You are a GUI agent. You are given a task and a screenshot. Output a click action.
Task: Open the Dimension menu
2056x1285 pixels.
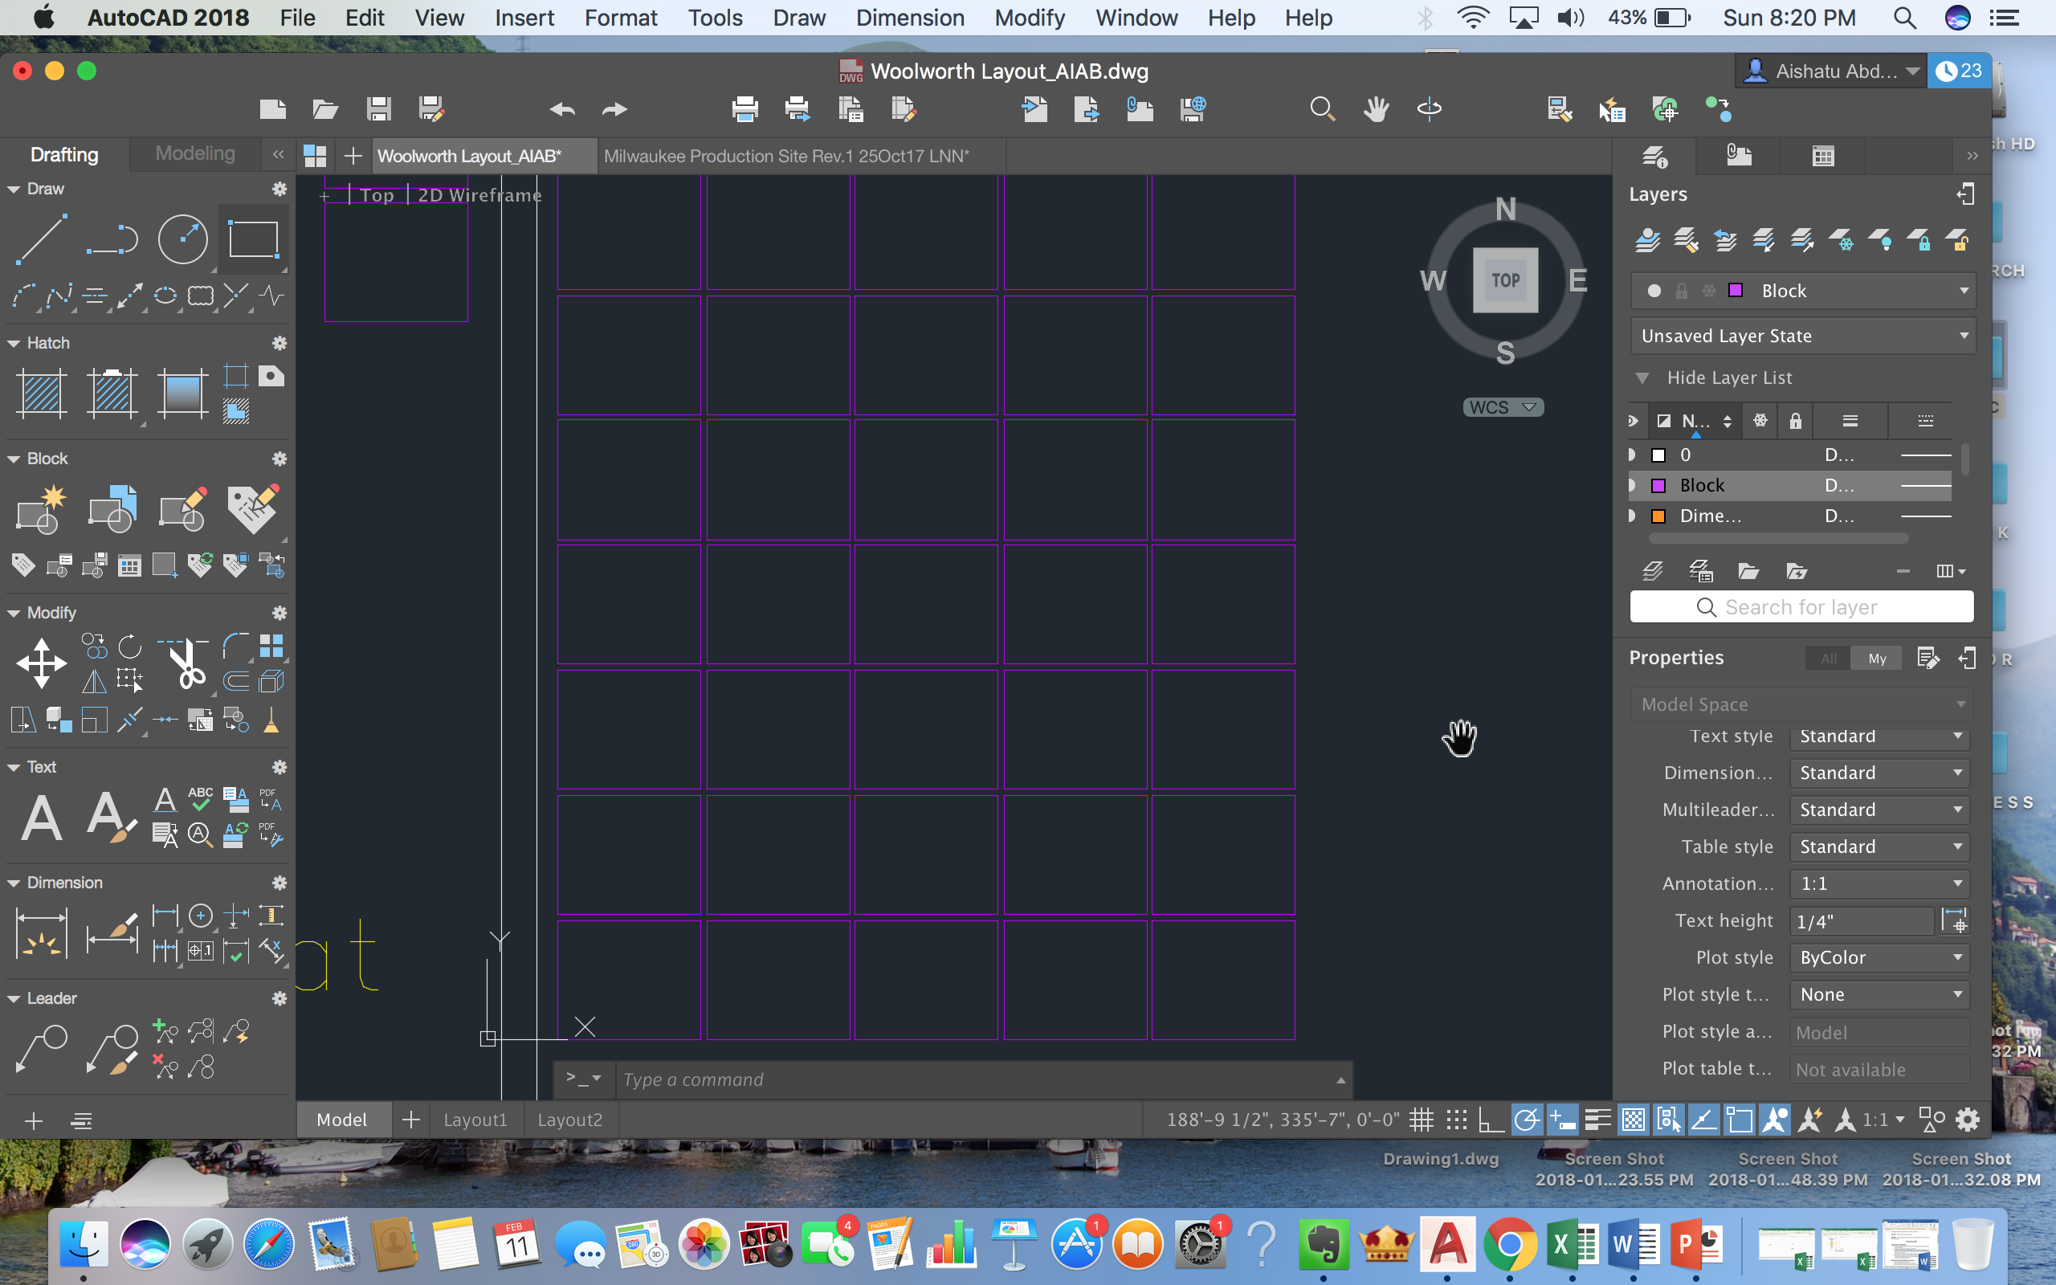909,17
